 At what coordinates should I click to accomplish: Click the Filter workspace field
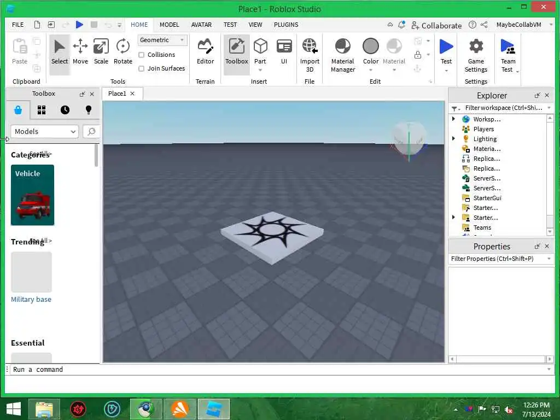coord(503,108)
